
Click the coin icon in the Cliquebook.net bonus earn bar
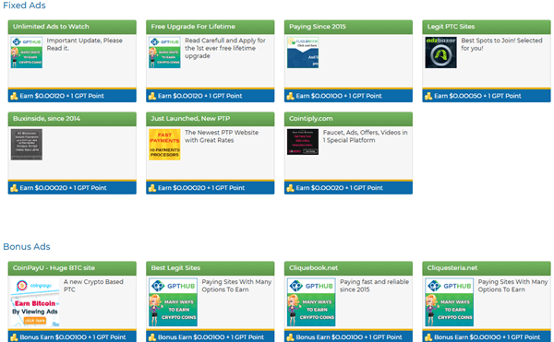pyautogui.click(x=291, y=337)
